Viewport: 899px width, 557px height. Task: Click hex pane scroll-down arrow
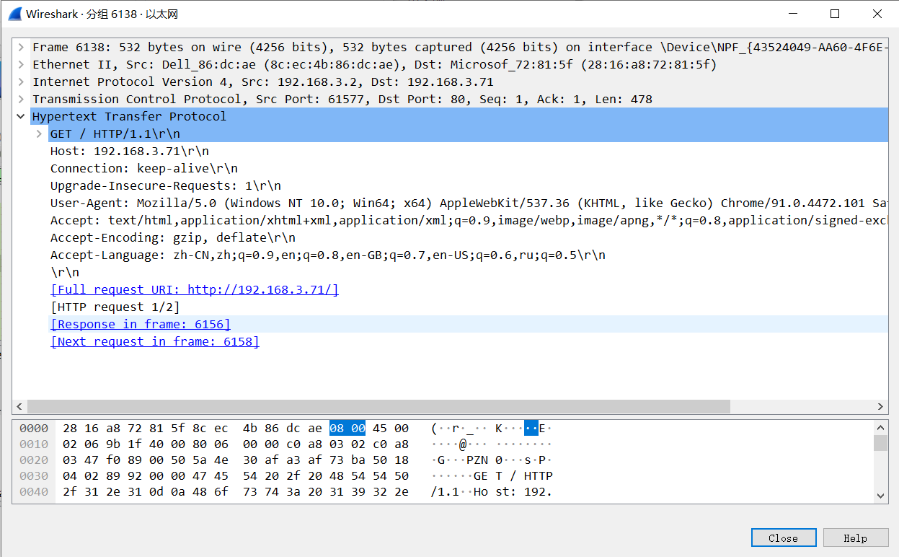click(x=880, y=496)
